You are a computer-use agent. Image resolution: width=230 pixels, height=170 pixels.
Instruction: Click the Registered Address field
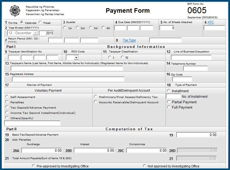pyautogui.click(x=68, y=79)
